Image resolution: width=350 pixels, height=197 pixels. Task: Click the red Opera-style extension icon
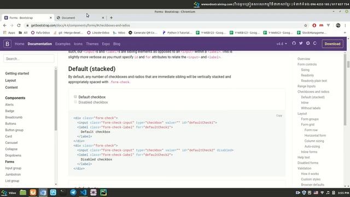(x=314, y=26)
